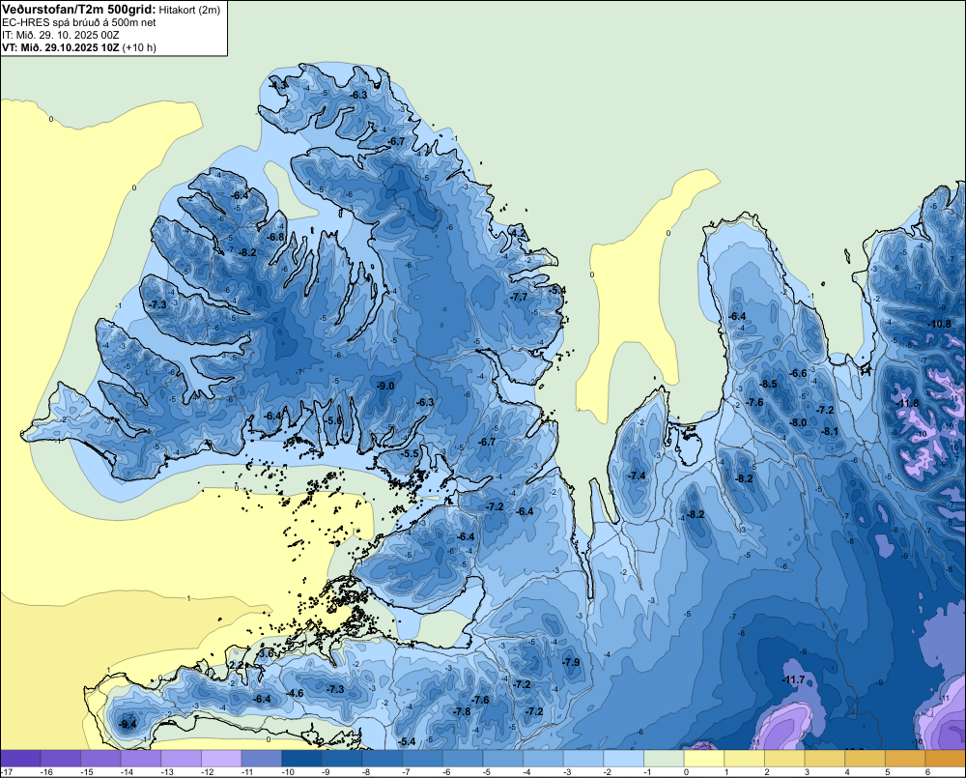Select the legend swatch between -11 and -10
Screen dimensions: 966x778
point(262,759)
